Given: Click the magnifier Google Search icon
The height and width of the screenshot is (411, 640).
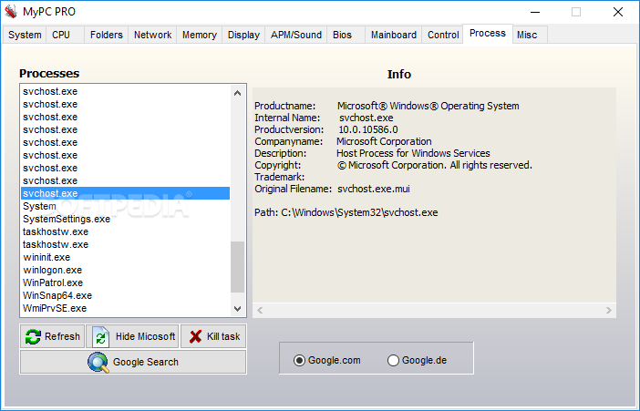Looking at the screenshot, I should [x=98, y=362].
